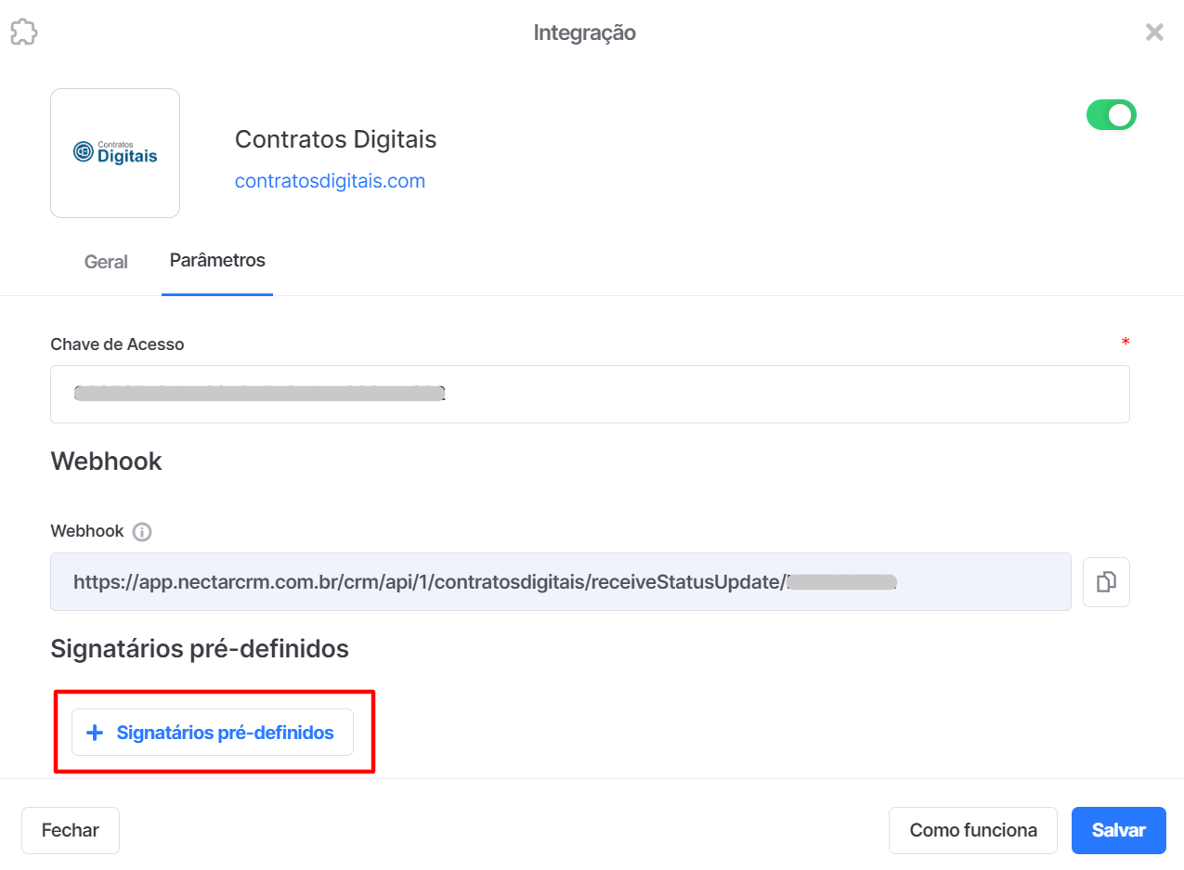The width and height of the screenshot is (1184, 870).
Task: Copy the webhook URL with the copy icon
Action: [x=1107, y=582]
